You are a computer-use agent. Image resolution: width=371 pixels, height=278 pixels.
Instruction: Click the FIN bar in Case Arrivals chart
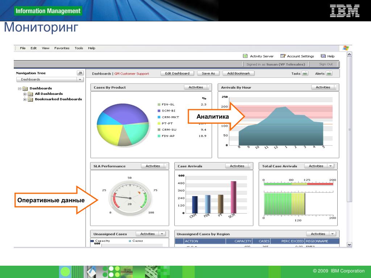click(208, 204)
